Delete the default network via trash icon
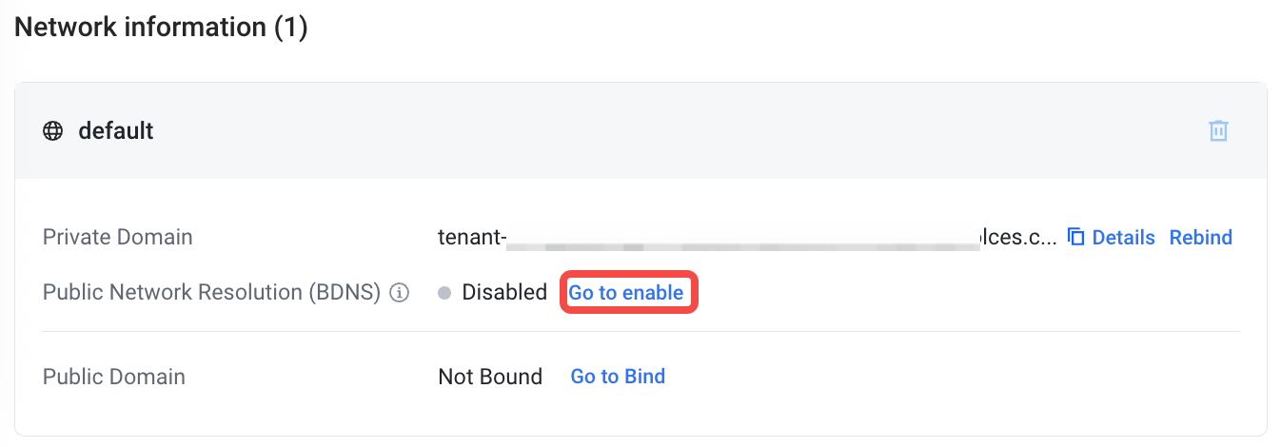This screenshot has width=1281, height=447. tap(1218, 130)
